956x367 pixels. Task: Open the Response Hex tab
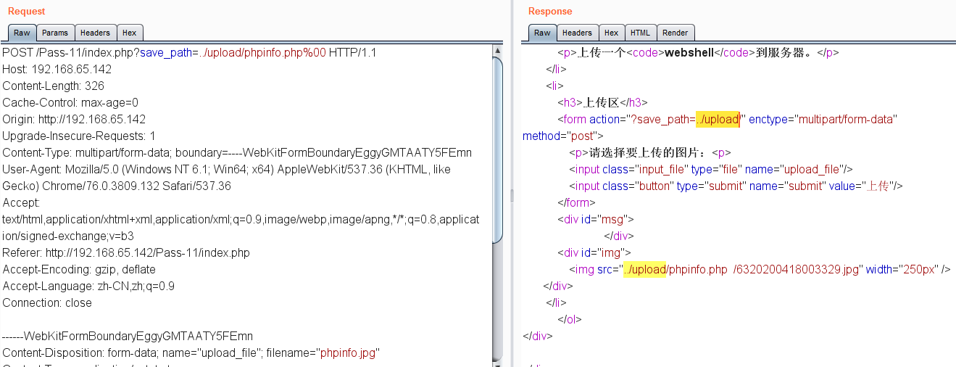click(611, 33)
